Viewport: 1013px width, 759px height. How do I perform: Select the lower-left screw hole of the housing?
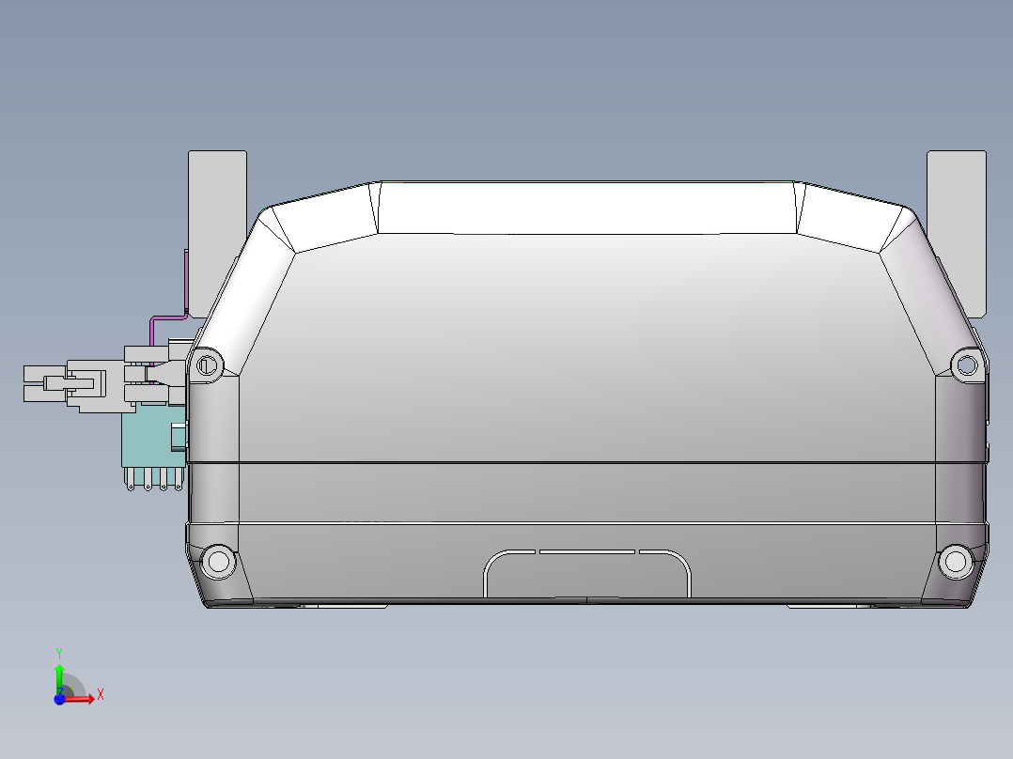(218, 562)
